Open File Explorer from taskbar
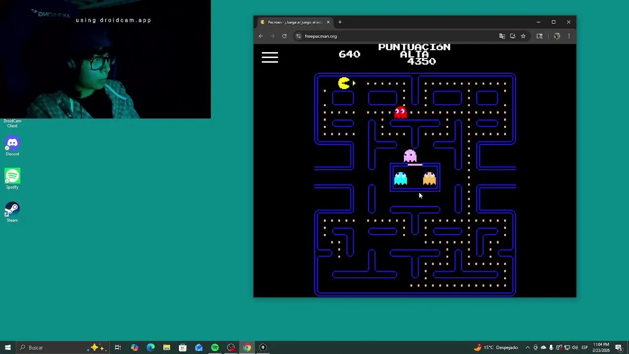This screenshot has width=629, height=354. pyautogui.click(x=167, y=348)
